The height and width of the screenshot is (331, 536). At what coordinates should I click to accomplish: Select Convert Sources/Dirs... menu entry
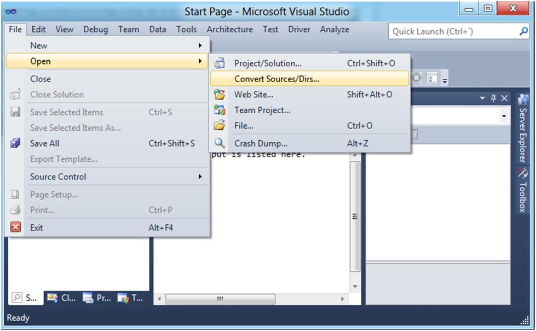coord(276,79)
